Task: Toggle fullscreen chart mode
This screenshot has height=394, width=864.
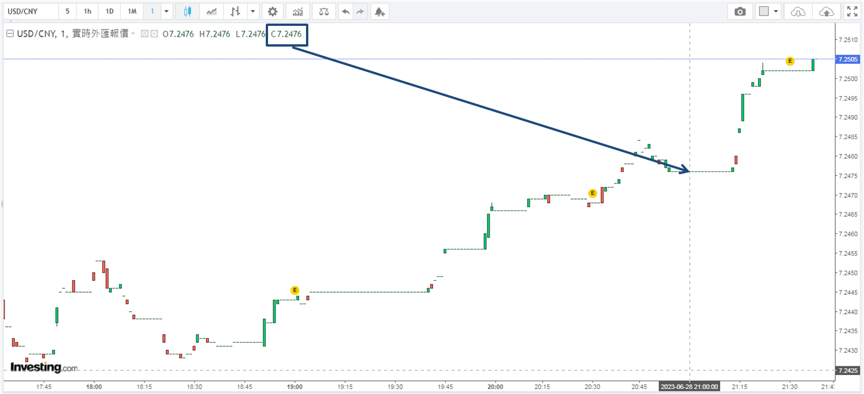Action: [852, 12]
